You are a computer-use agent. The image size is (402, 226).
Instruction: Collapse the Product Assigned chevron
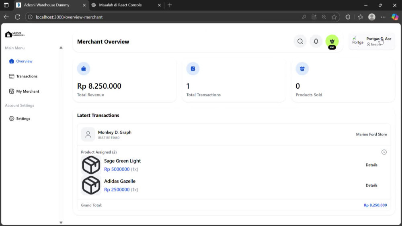384,152
